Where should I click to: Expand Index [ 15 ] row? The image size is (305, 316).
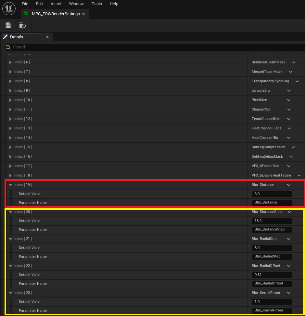point(10,147)
